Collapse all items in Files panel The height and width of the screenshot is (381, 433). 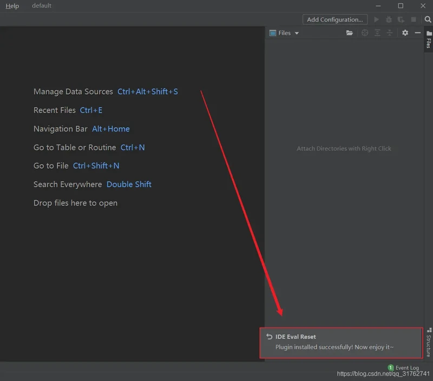(x=389, y=33)
